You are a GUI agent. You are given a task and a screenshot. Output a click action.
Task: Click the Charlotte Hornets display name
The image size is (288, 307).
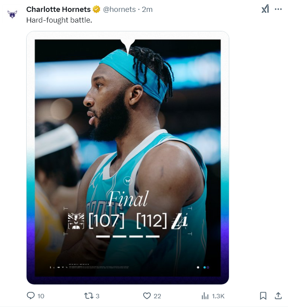pos(58,9)
